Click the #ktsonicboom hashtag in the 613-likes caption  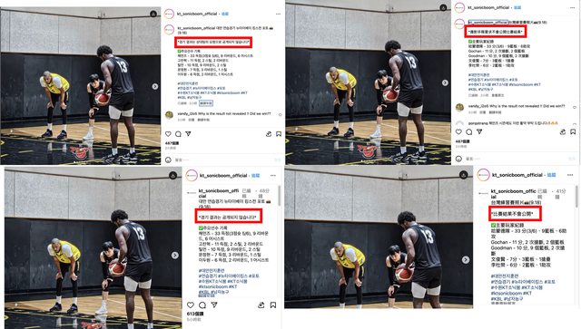213,286
